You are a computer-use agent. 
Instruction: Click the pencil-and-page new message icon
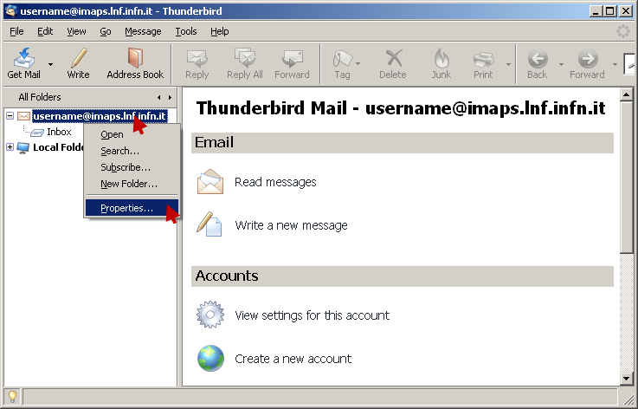click(x=209, y=224)
